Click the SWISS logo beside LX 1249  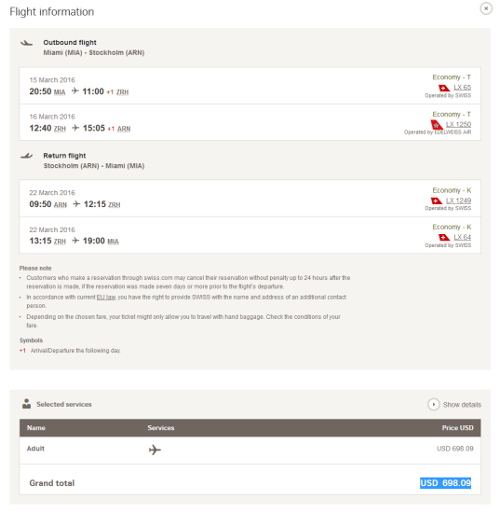pyautogui.click(x=437, y=201)
